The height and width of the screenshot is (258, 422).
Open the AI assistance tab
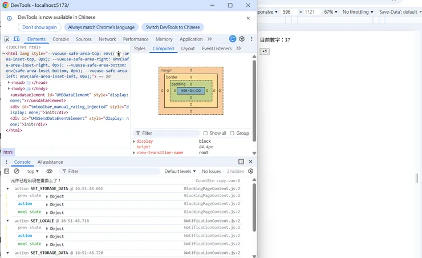point(50,162)
